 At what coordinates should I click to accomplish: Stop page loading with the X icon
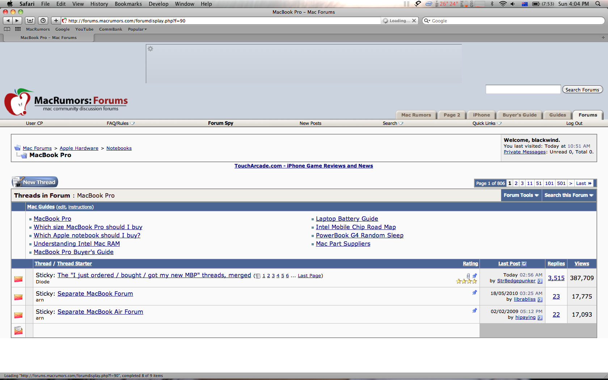click(x=414, y=21)
